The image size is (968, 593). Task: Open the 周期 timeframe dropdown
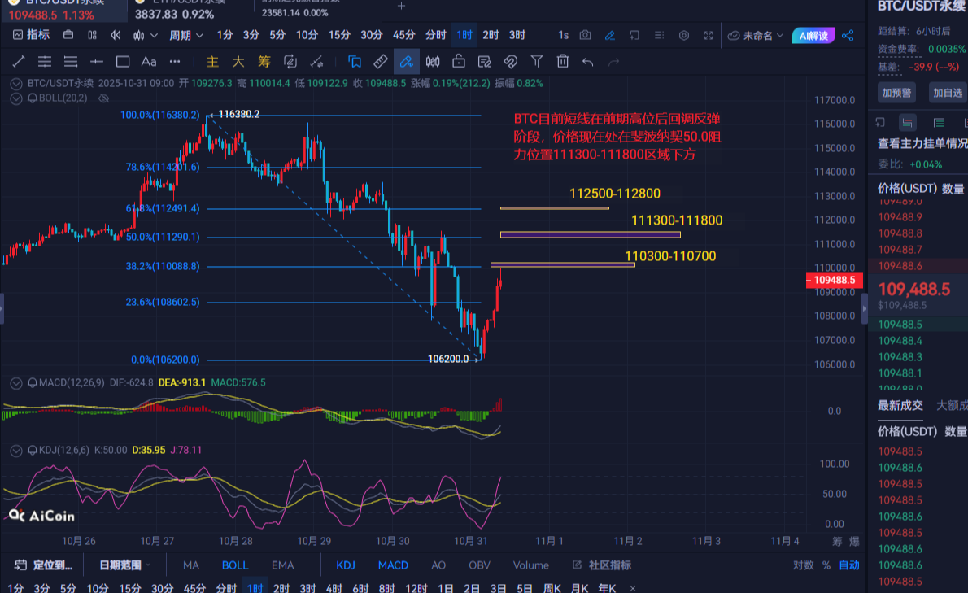(185, 35)
